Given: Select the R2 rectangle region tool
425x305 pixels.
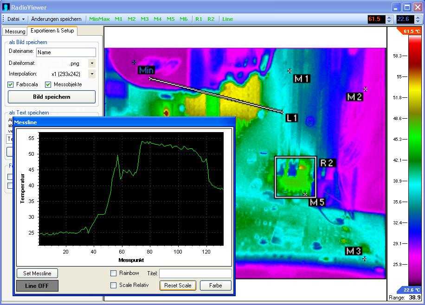Looking at the screenshot, I should 211,19.
